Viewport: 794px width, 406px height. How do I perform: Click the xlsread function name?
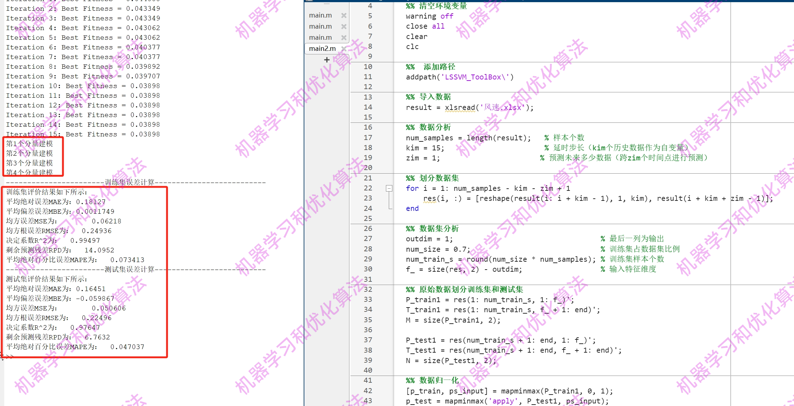point(460,107)
